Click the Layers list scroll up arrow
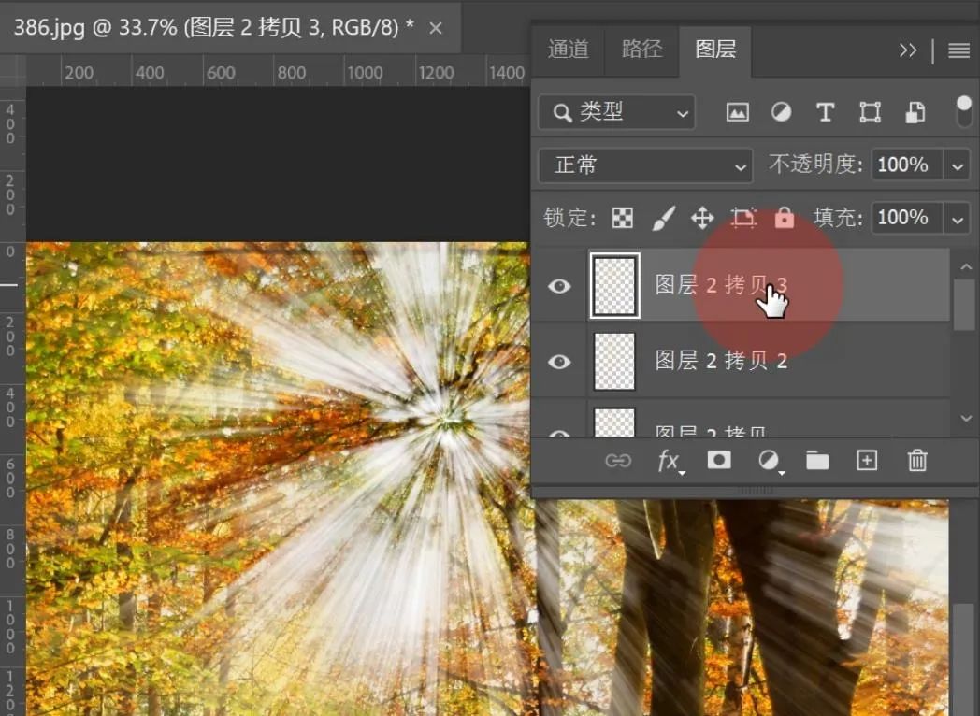980x716 pixels. click(x=966, y=266)
